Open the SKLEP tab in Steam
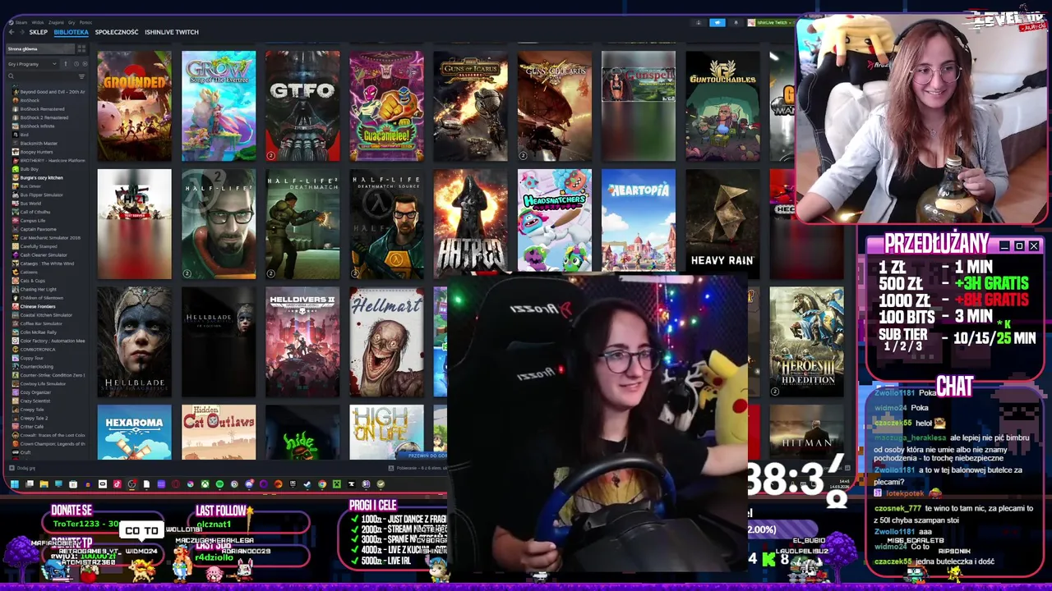The image size is (1052, 591). 39,32
